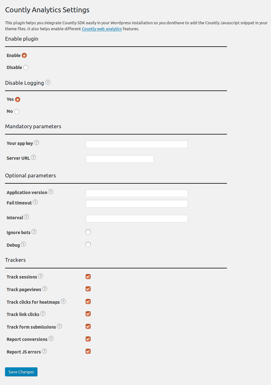This screenshot has width=271, height=385.
Task: Enable the Debug checkbox
Action: [x=88, y=244]
